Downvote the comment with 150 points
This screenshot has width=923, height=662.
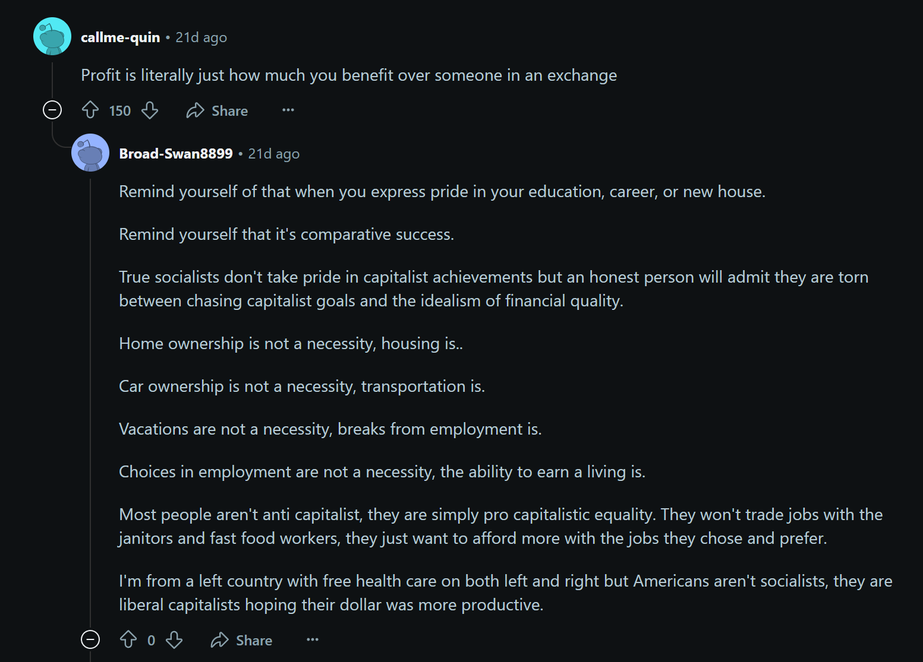(150, 110)
